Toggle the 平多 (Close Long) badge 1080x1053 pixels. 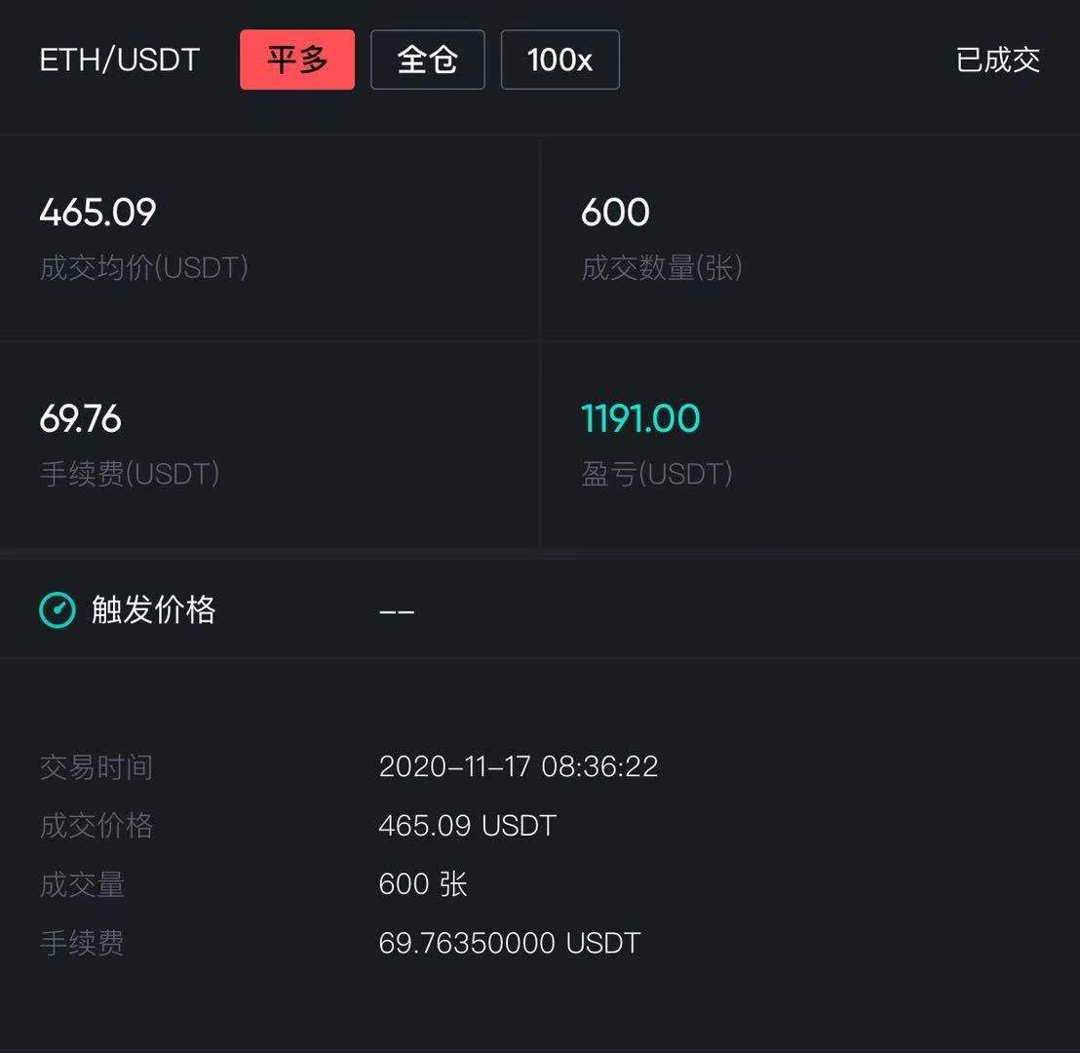pos(297,59)
